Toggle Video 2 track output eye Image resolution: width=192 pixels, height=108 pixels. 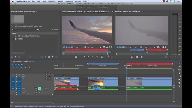[49, 77]
